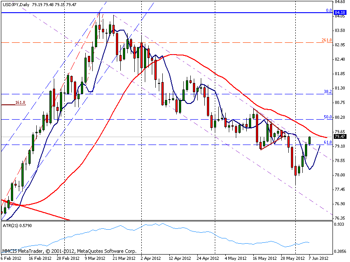The image size is (350, 262).
Task: Click the current price 79.47 tag
Action: pos(340,137)
